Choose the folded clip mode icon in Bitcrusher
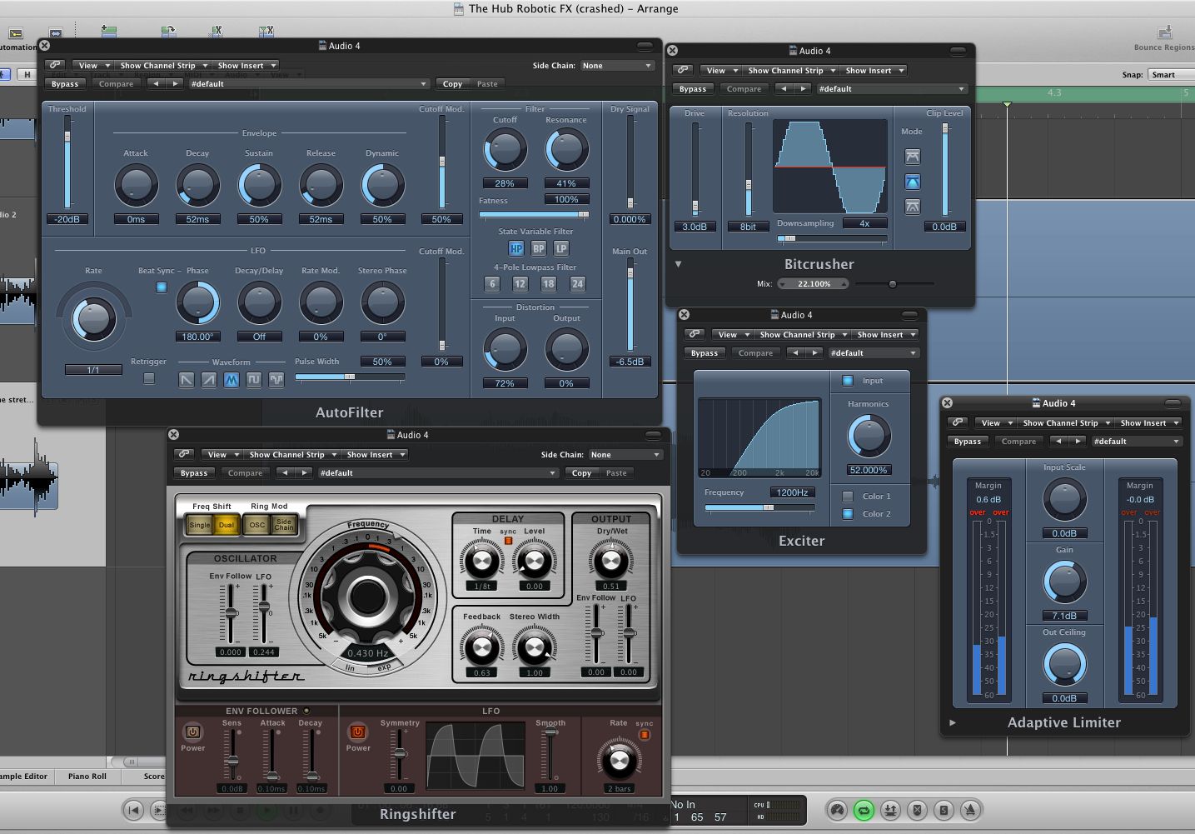 [x=913, y=157]
